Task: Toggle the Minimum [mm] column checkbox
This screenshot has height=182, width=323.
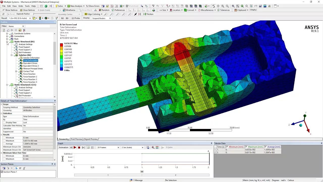Action: click(x=227, y=147)
